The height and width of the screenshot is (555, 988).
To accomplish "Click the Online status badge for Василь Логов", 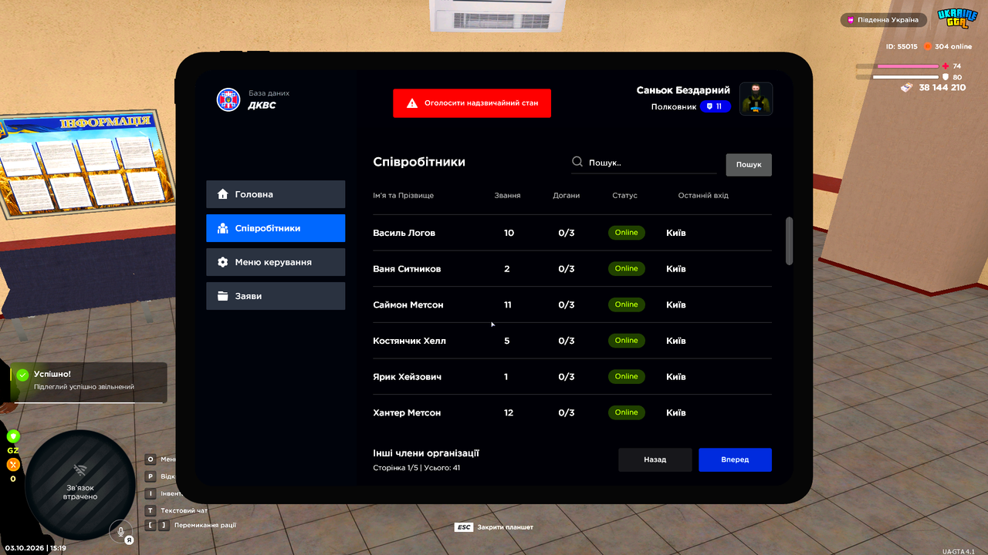I will tap(627, 233).
